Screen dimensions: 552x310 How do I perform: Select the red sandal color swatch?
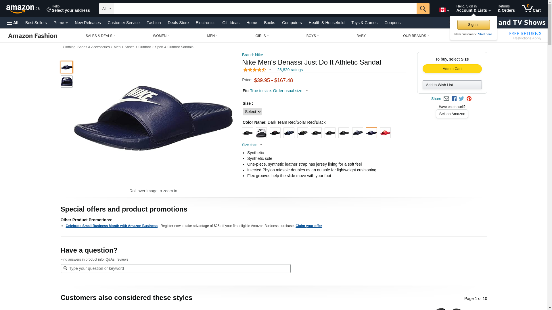[x=385, y=133]
